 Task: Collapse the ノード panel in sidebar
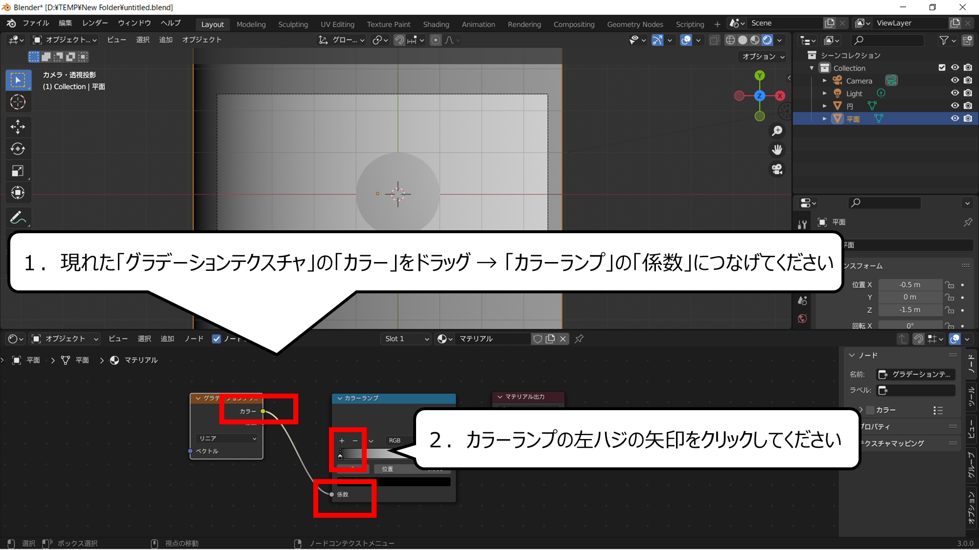click(x=852, y=355)
